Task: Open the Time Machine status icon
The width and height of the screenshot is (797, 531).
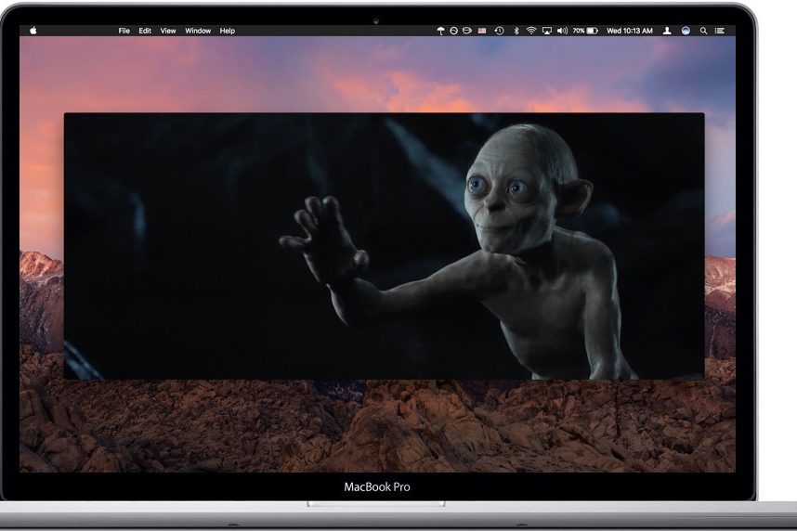Action: click(500, 31)
